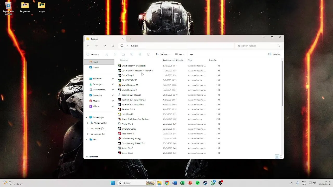
Task: Click the back navigation arrow
Action: point(88,46)
